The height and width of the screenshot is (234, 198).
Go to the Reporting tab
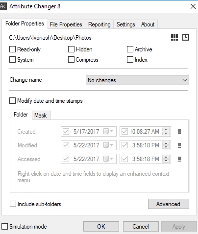point(99,24)
